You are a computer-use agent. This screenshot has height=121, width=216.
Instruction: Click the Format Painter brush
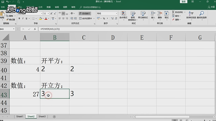coord(10,20)
